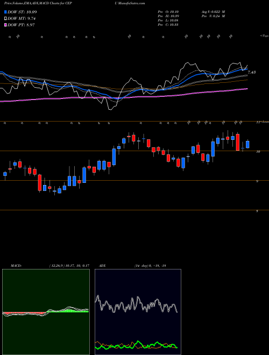Click the 'Avg V: 0.022 M' value

click(213, 12)
